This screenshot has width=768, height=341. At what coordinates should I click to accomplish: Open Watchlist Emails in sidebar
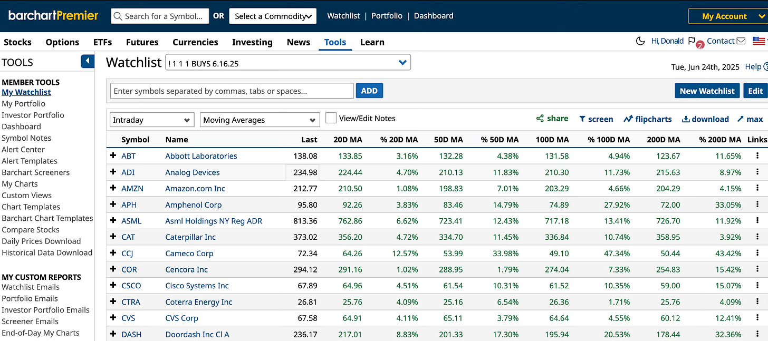pos(31,287)
